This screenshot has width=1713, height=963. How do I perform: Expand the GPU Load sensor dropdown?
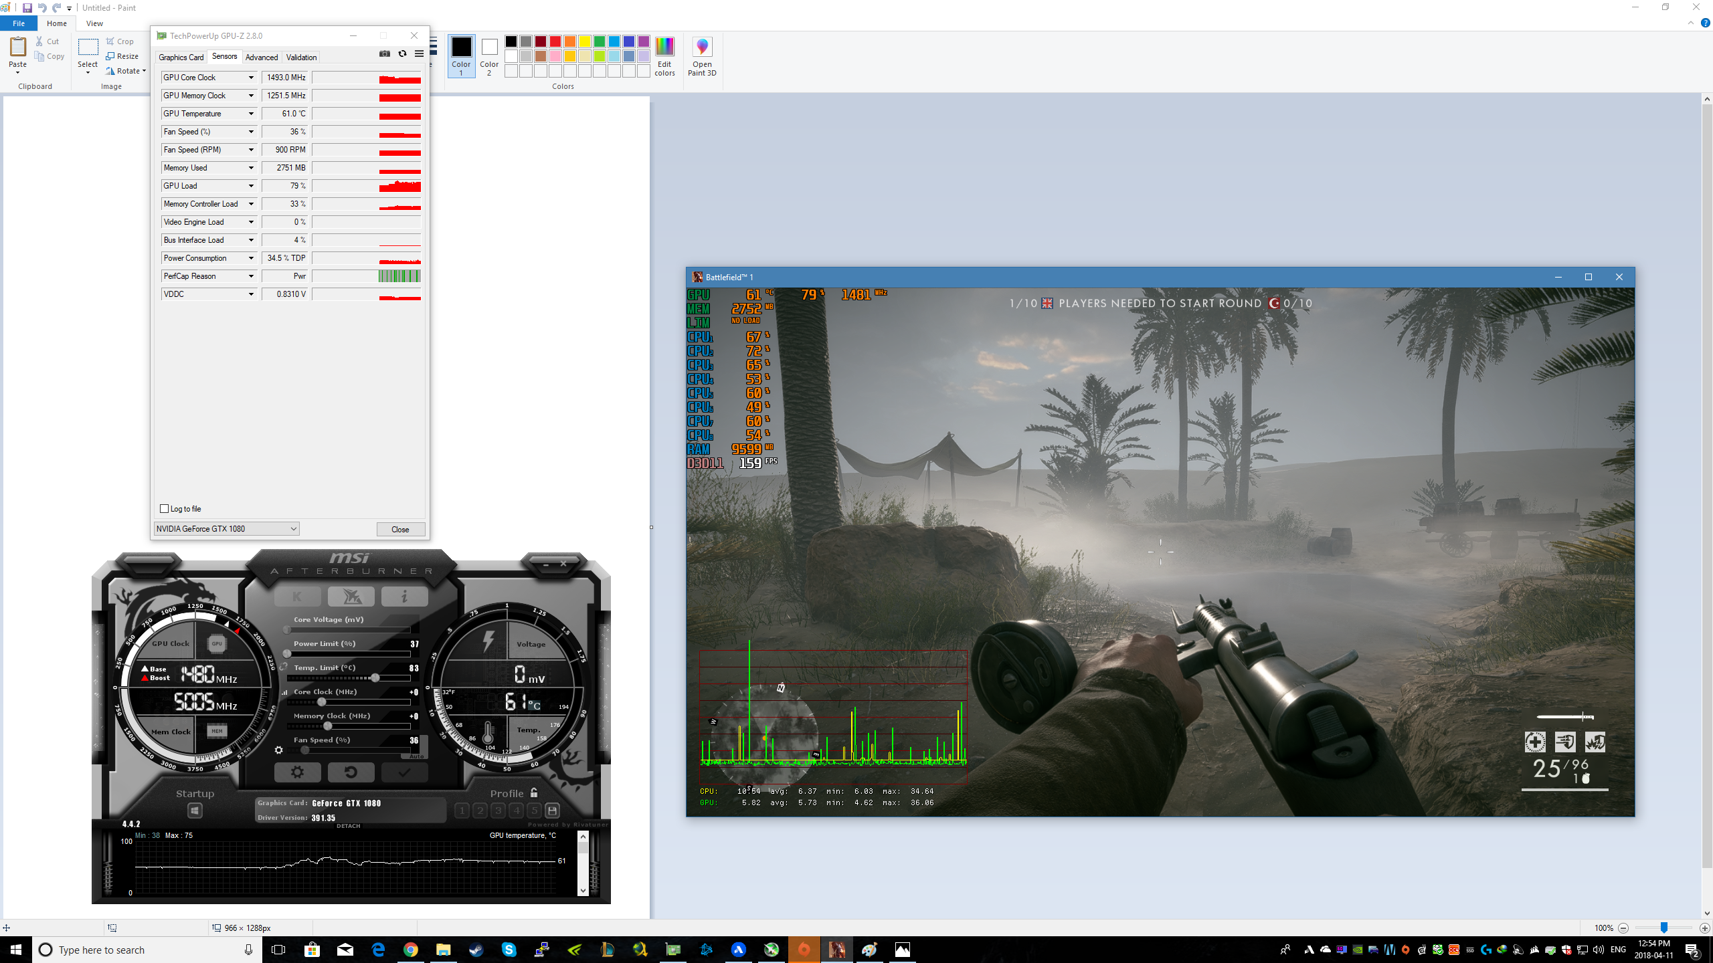coord(251,186)
